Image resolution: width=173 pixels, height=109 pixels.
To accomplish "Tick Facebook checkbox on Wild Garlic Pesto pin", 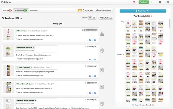I will 88,76.
